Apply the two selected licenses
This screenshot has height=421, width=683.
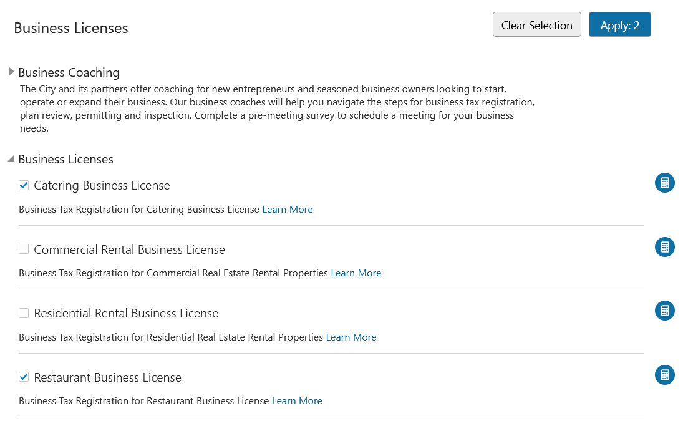(619, 24)
